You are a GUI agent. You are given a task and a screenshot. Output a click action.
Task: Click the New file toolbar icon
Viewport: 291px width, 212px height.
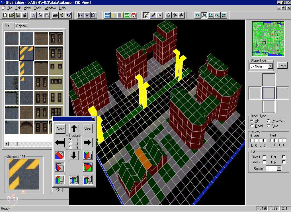pos(5,15)
